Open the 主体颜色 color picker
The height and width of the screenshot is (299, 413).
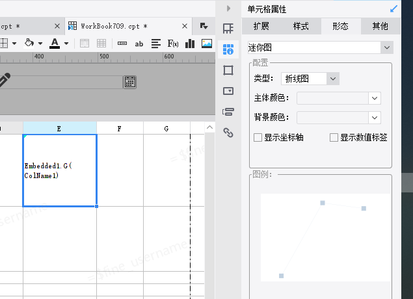coord(338,98)
